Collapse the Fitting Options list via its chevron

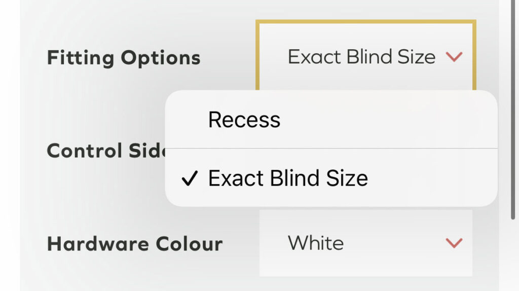click(x=454, y=57)
